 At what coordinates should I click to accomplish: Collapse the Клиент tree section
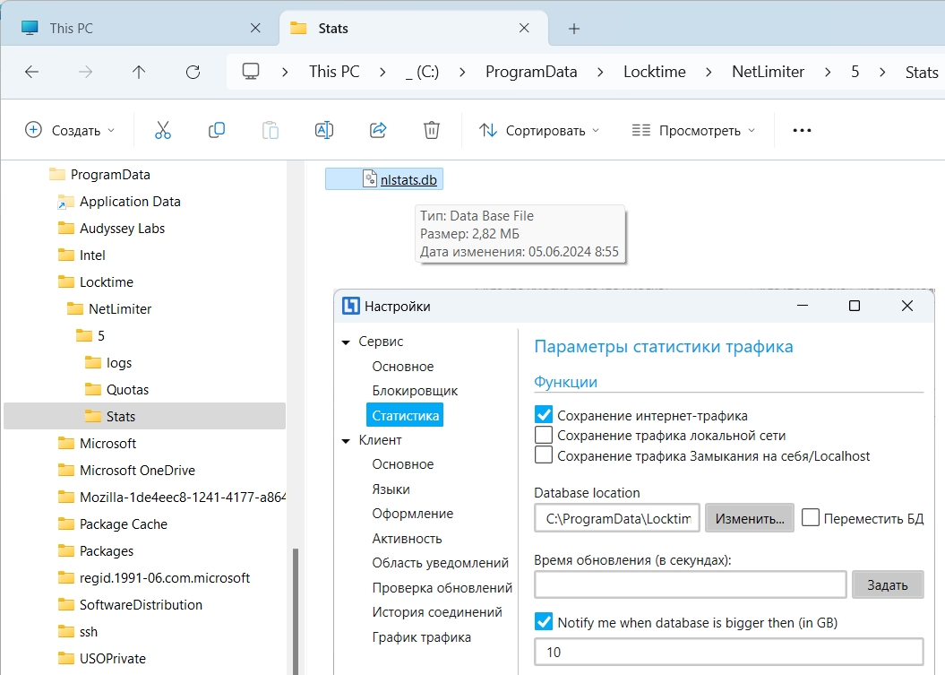(x=346, y=441)
